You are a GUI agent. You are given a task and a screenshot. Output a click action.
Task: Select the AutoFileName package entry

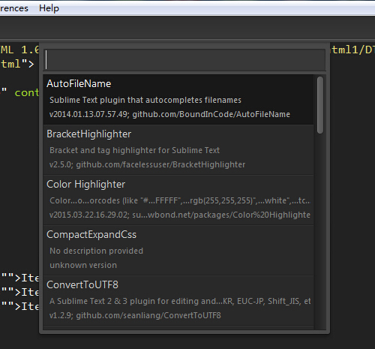click(x=178, y=99)
